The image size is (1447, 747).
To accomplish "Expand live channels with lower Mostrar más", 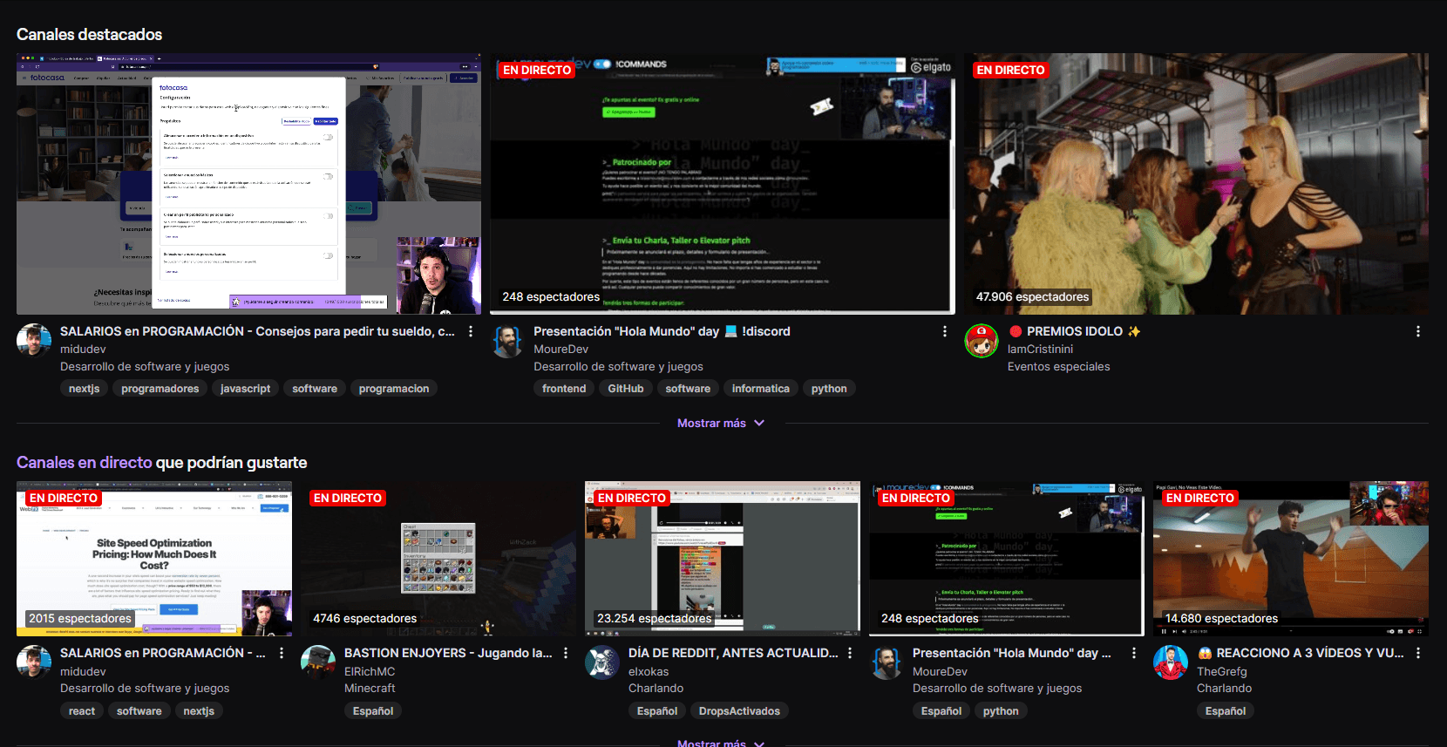I will pyautogui.click(x=722, y=743).
